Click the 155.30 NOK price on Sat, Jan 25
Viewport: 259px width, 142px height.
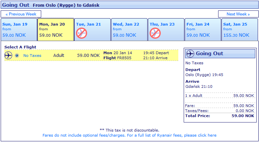(x=236, y=35)
